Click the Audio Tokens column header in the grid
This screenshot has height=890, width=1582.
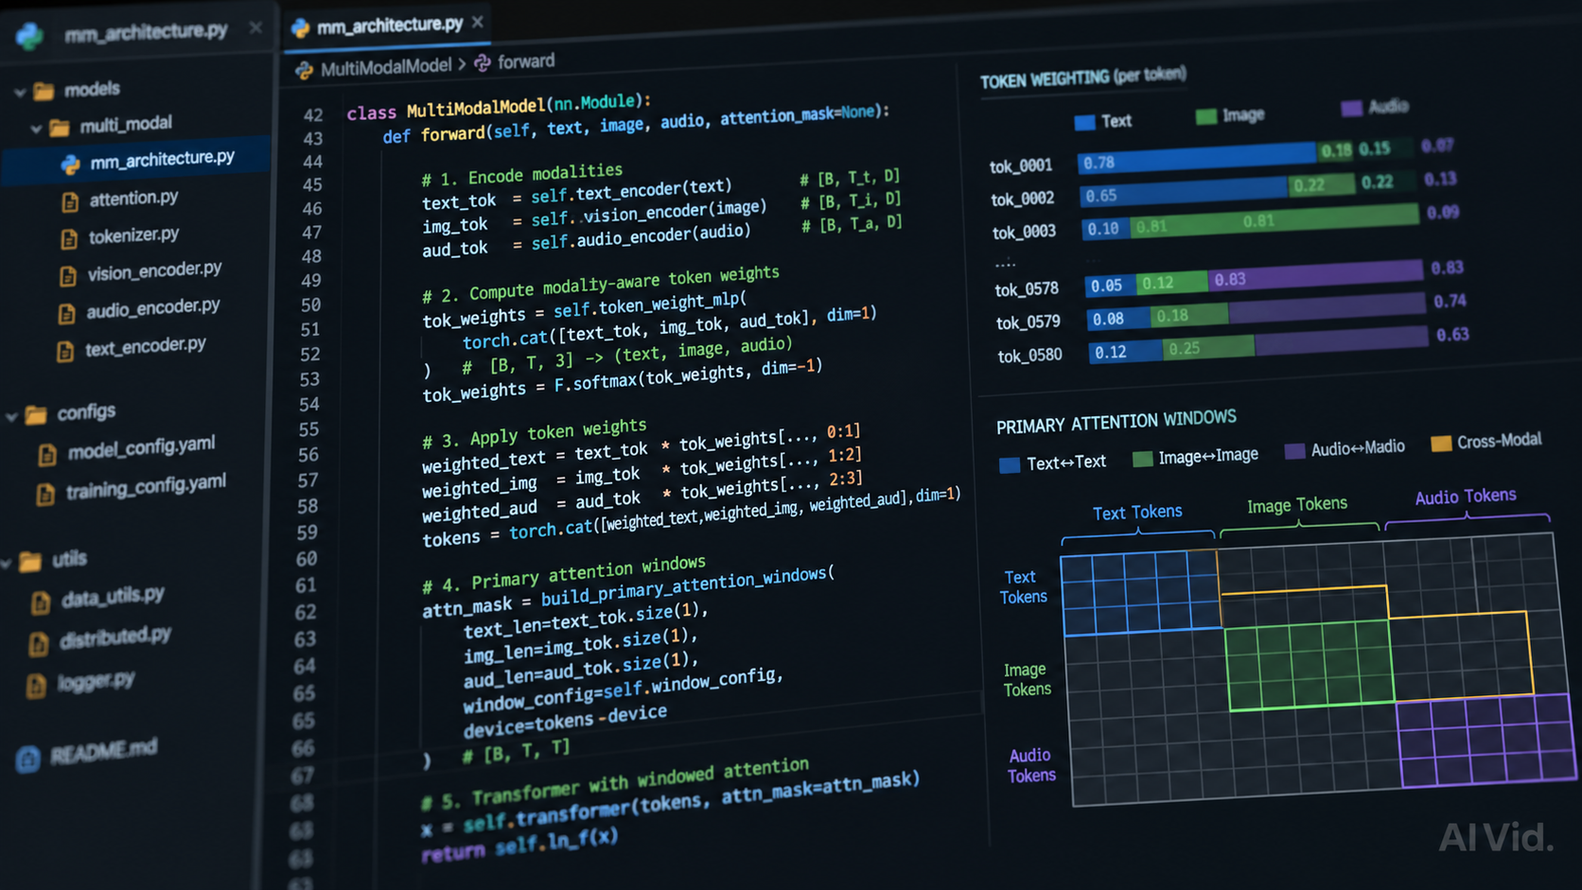coord(1466,496)
